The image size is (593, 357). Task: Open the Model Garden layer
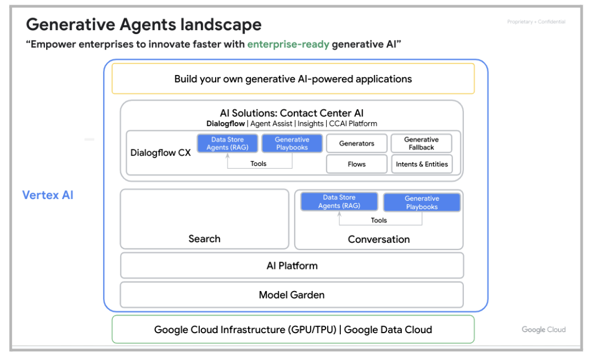click(x=291, y=294)
